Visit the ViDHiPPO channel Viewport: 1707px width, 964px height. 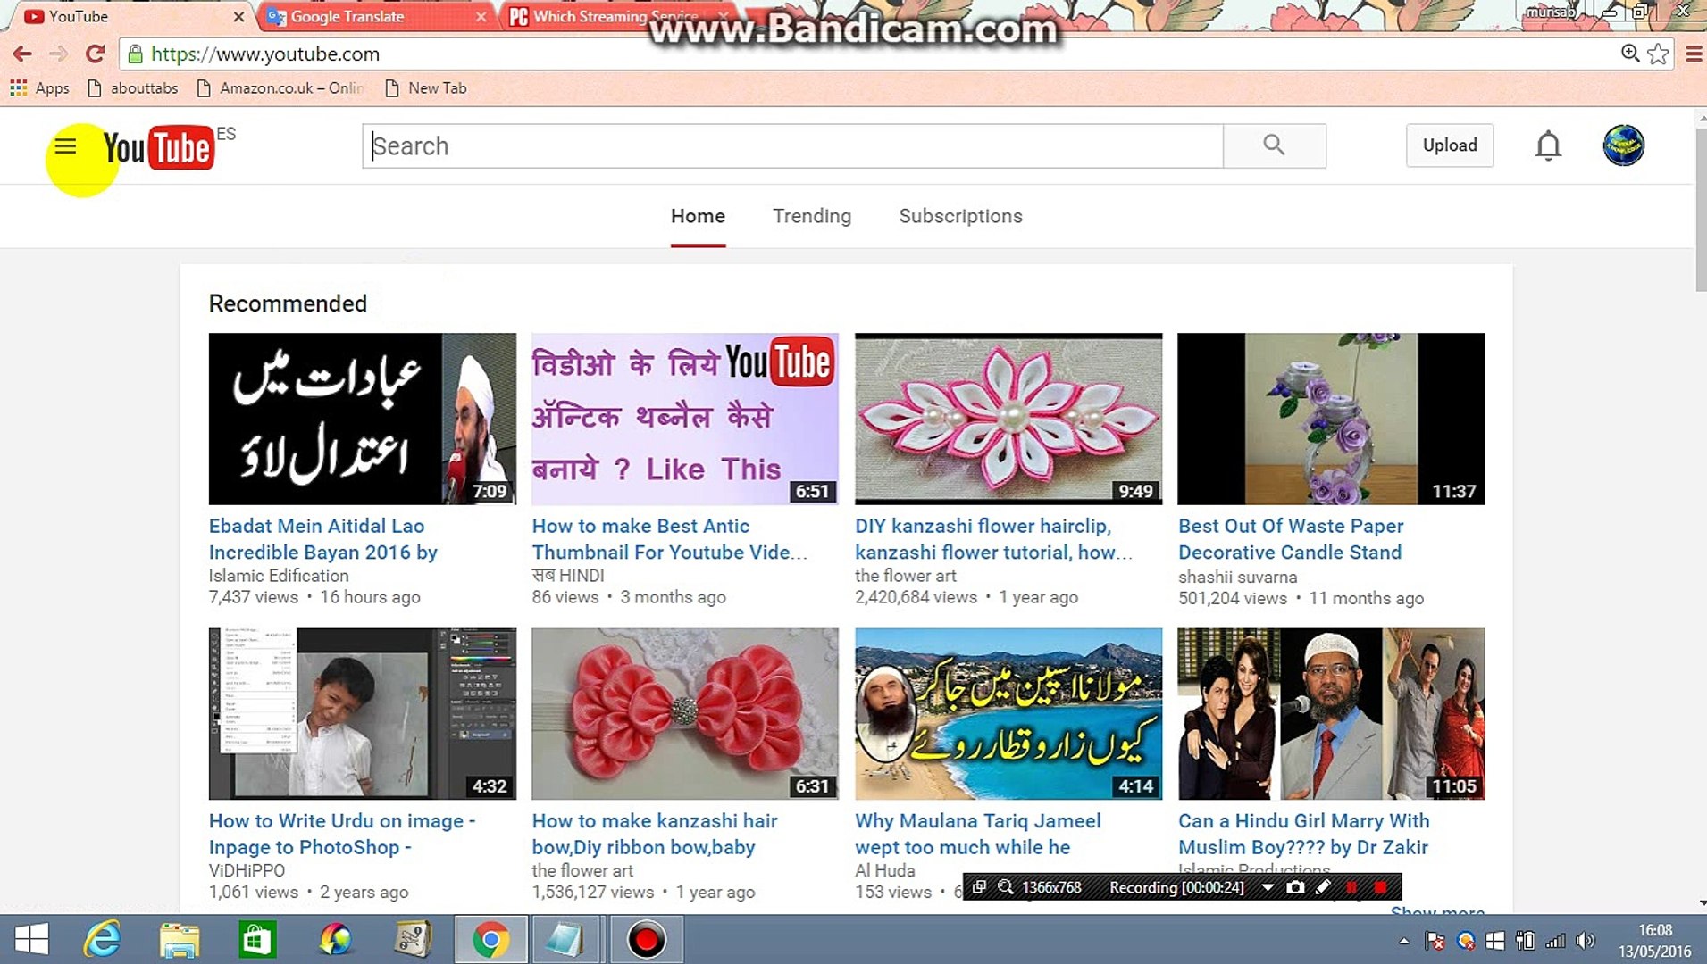(x=247, y=870)
